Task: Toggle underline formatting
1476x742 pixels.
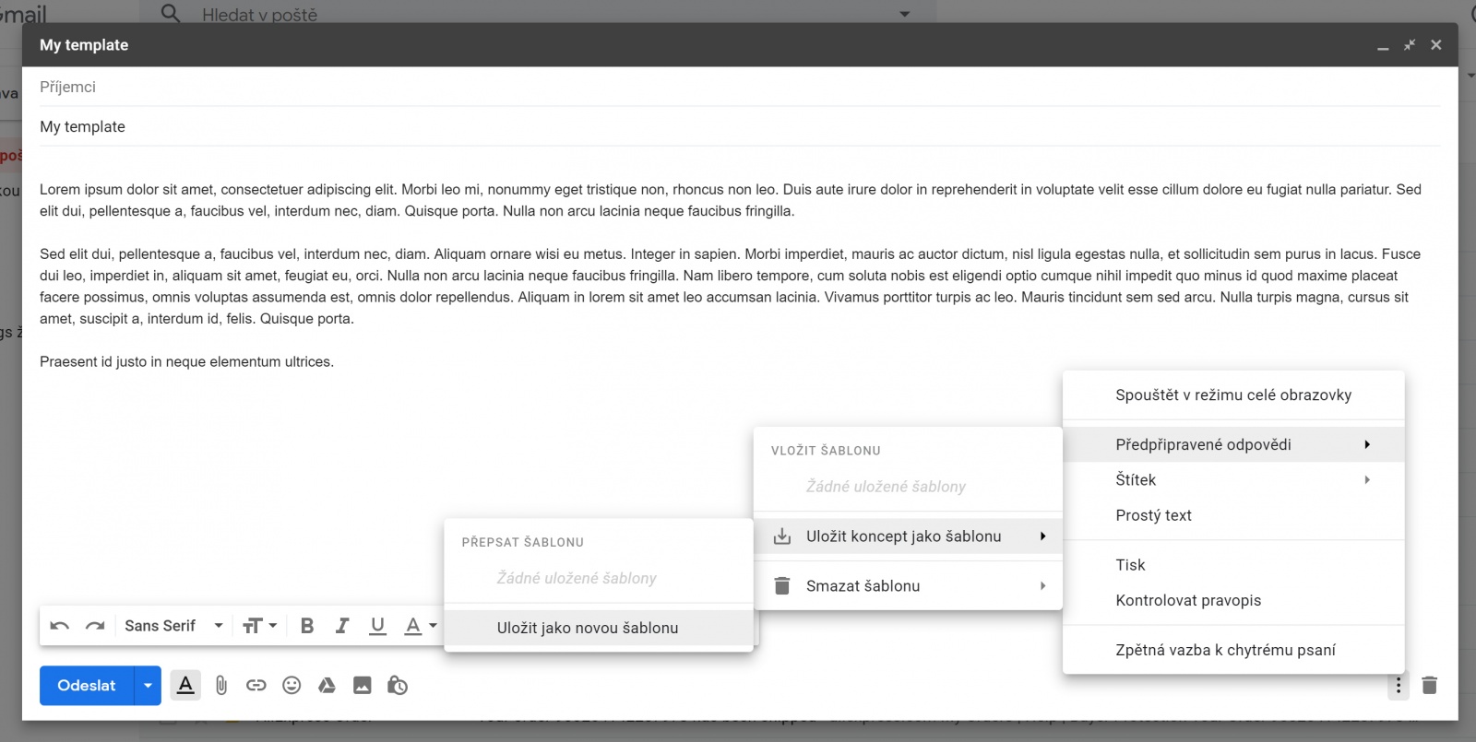Action: click(x=377, y=626)
